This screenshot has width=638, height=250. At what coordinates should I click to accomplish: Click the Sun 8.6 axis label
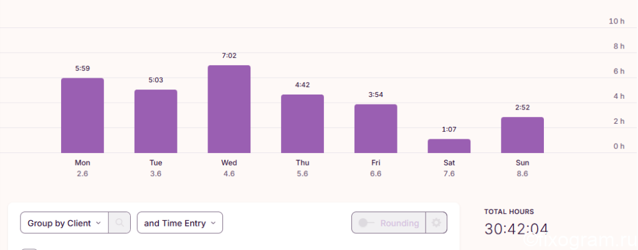coord(523,168)
